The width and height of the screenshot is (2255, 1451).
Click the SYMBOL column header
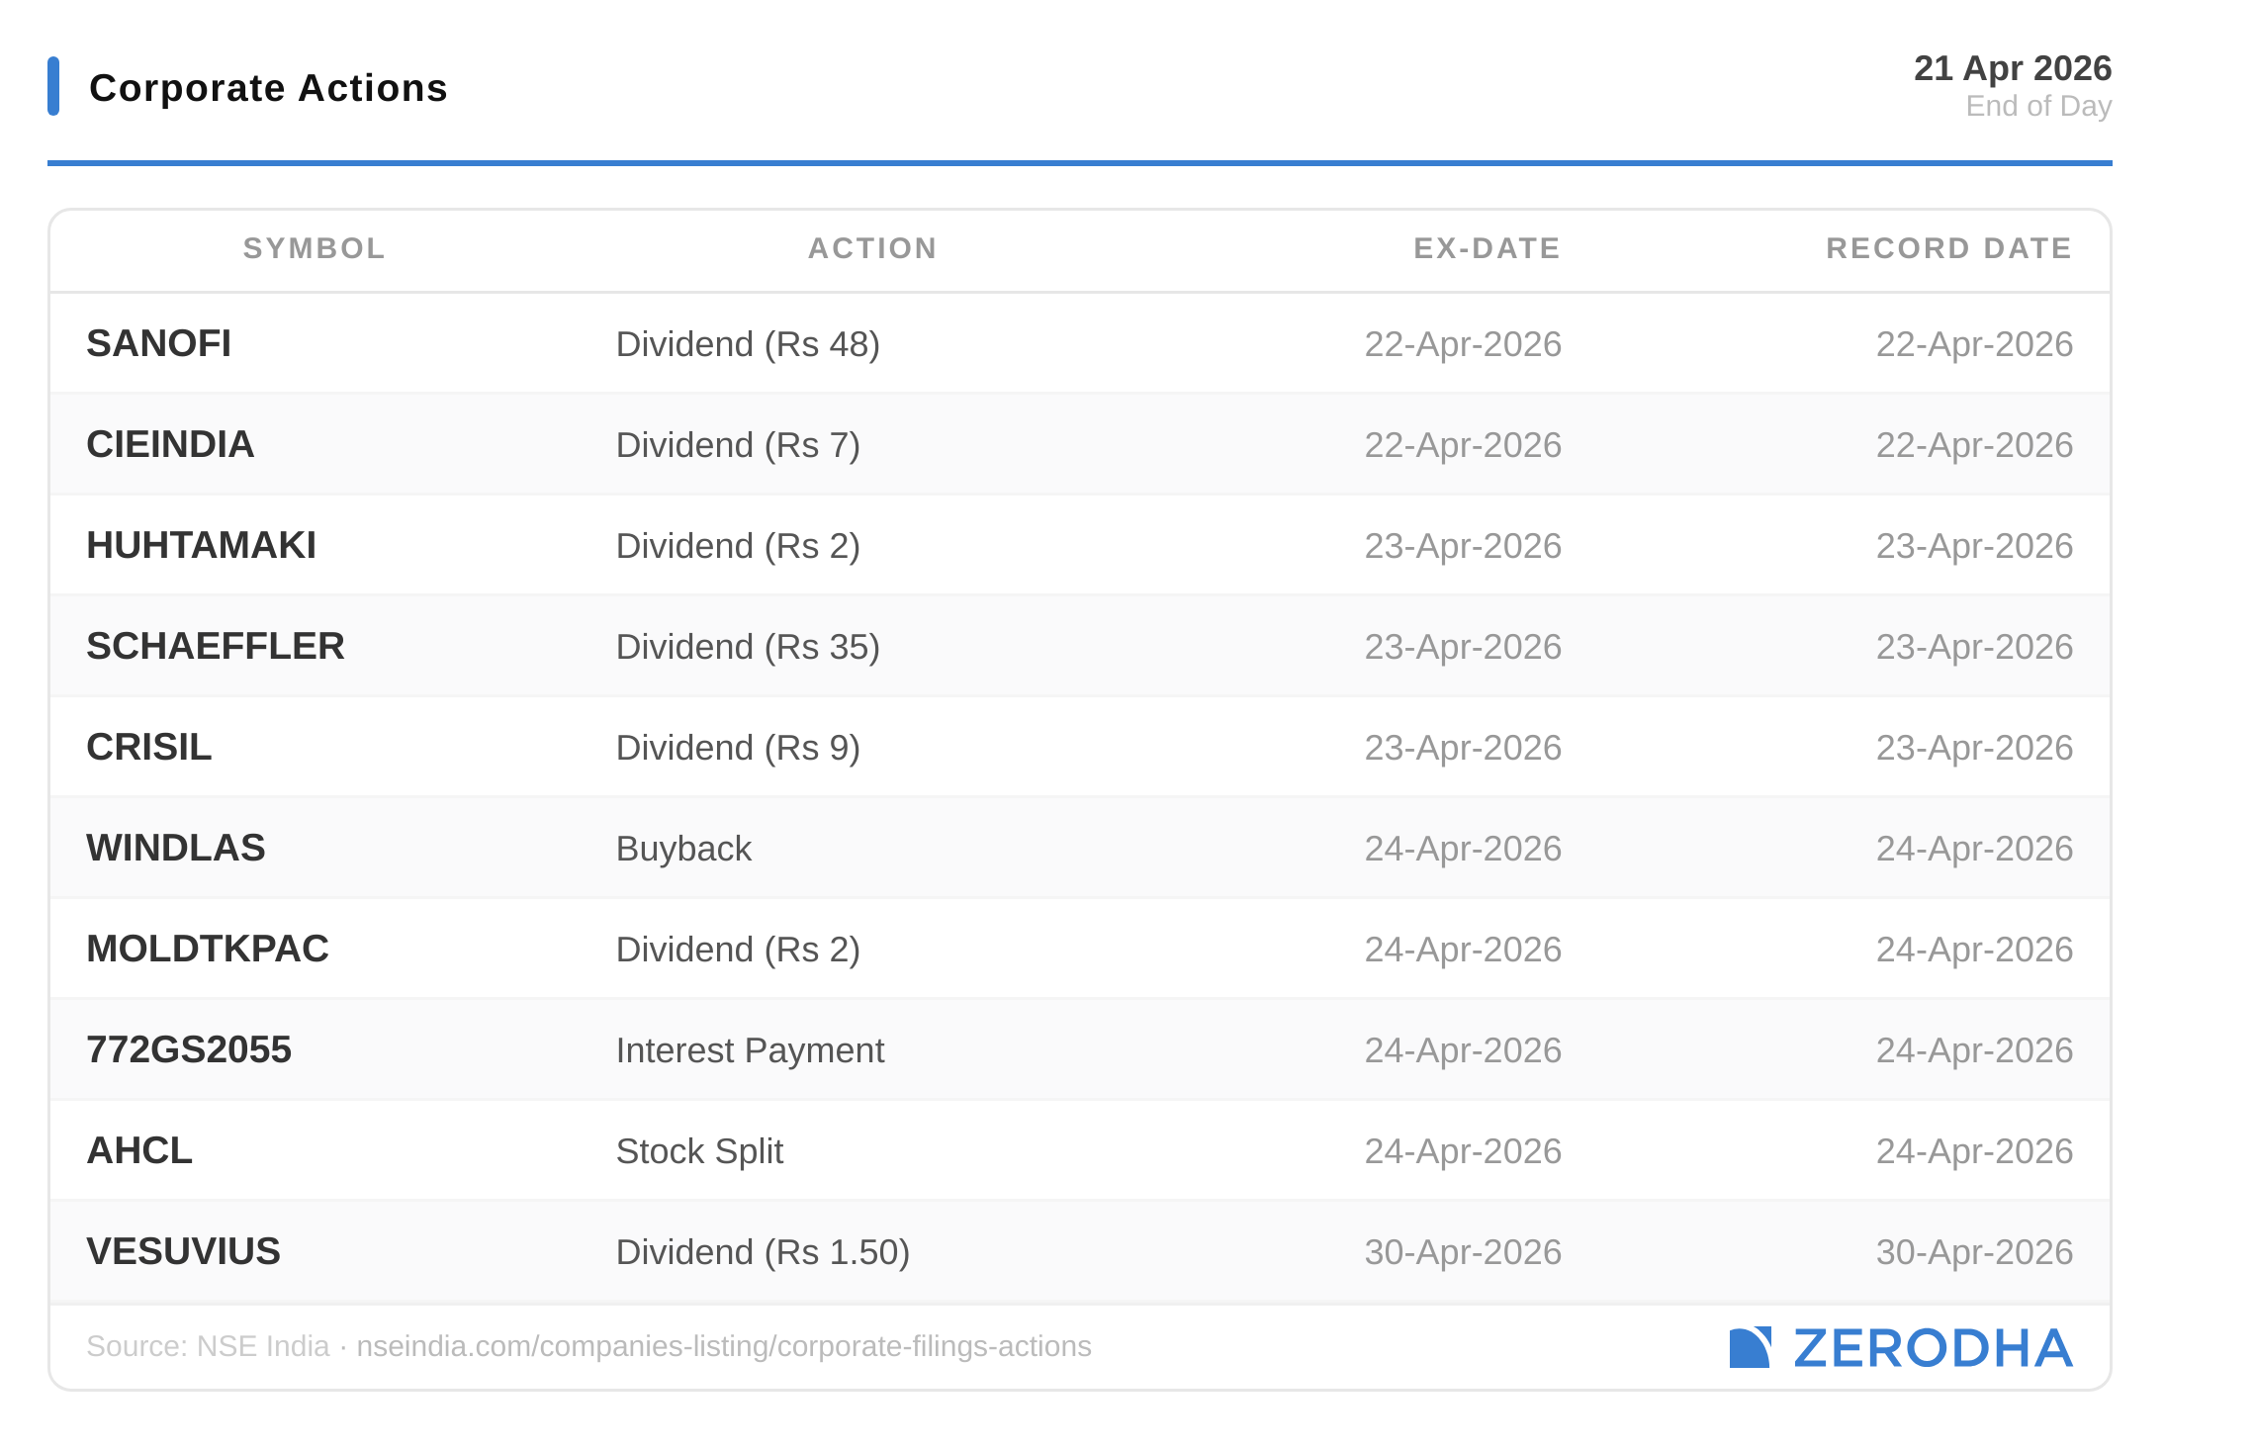point(314,248)
